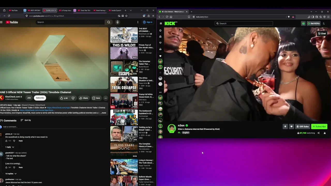The width and height of the screenshot is (331, 186).
Task: Click the Gift Subs button on Kick
Action: coord(303,127)
